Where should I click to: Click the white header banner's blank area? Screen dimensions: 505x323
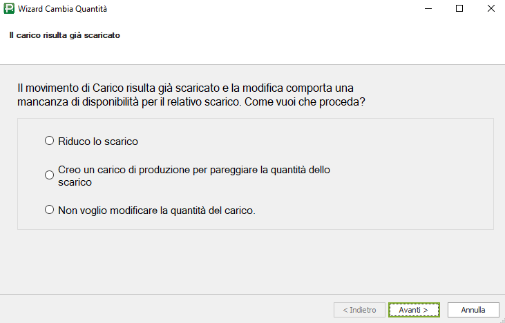pyautogui.click(x=311, y=41)
